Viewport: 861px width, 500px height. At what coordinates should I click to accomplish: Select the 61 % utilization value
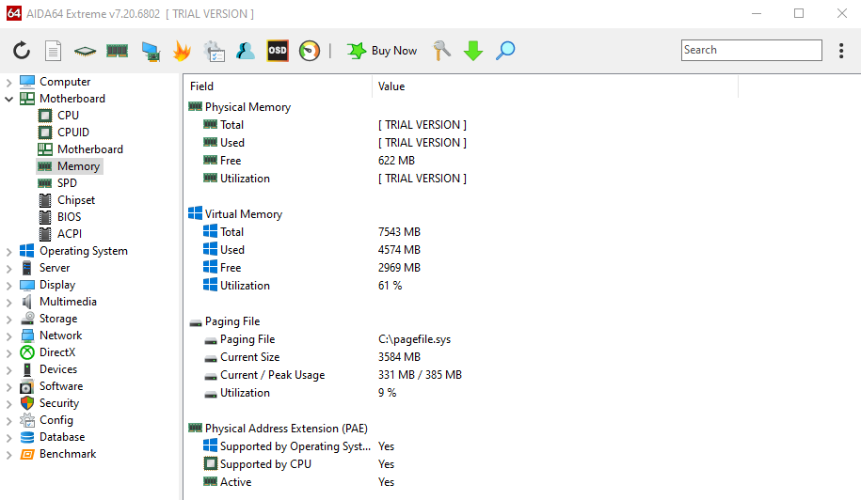coord(390,286)
